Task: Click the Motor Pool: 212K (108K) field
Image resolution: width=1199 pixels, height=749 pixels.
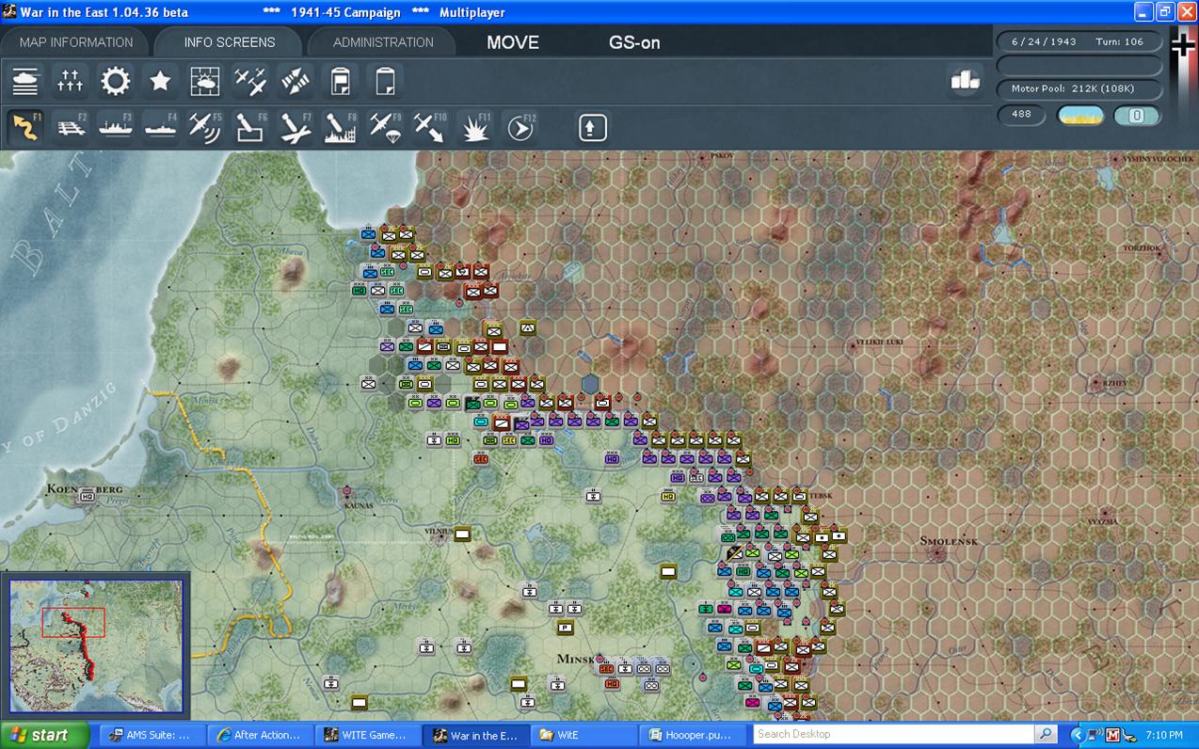Action: (x=1079, y=88)
